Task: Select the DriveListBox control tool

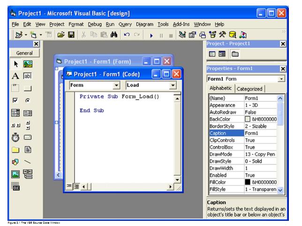Action: click(x=28, y=137)
